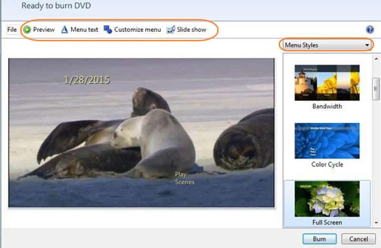
Task: Click the Play link in DVD preview
Action: pyautogui.click(x=180, y=175)
